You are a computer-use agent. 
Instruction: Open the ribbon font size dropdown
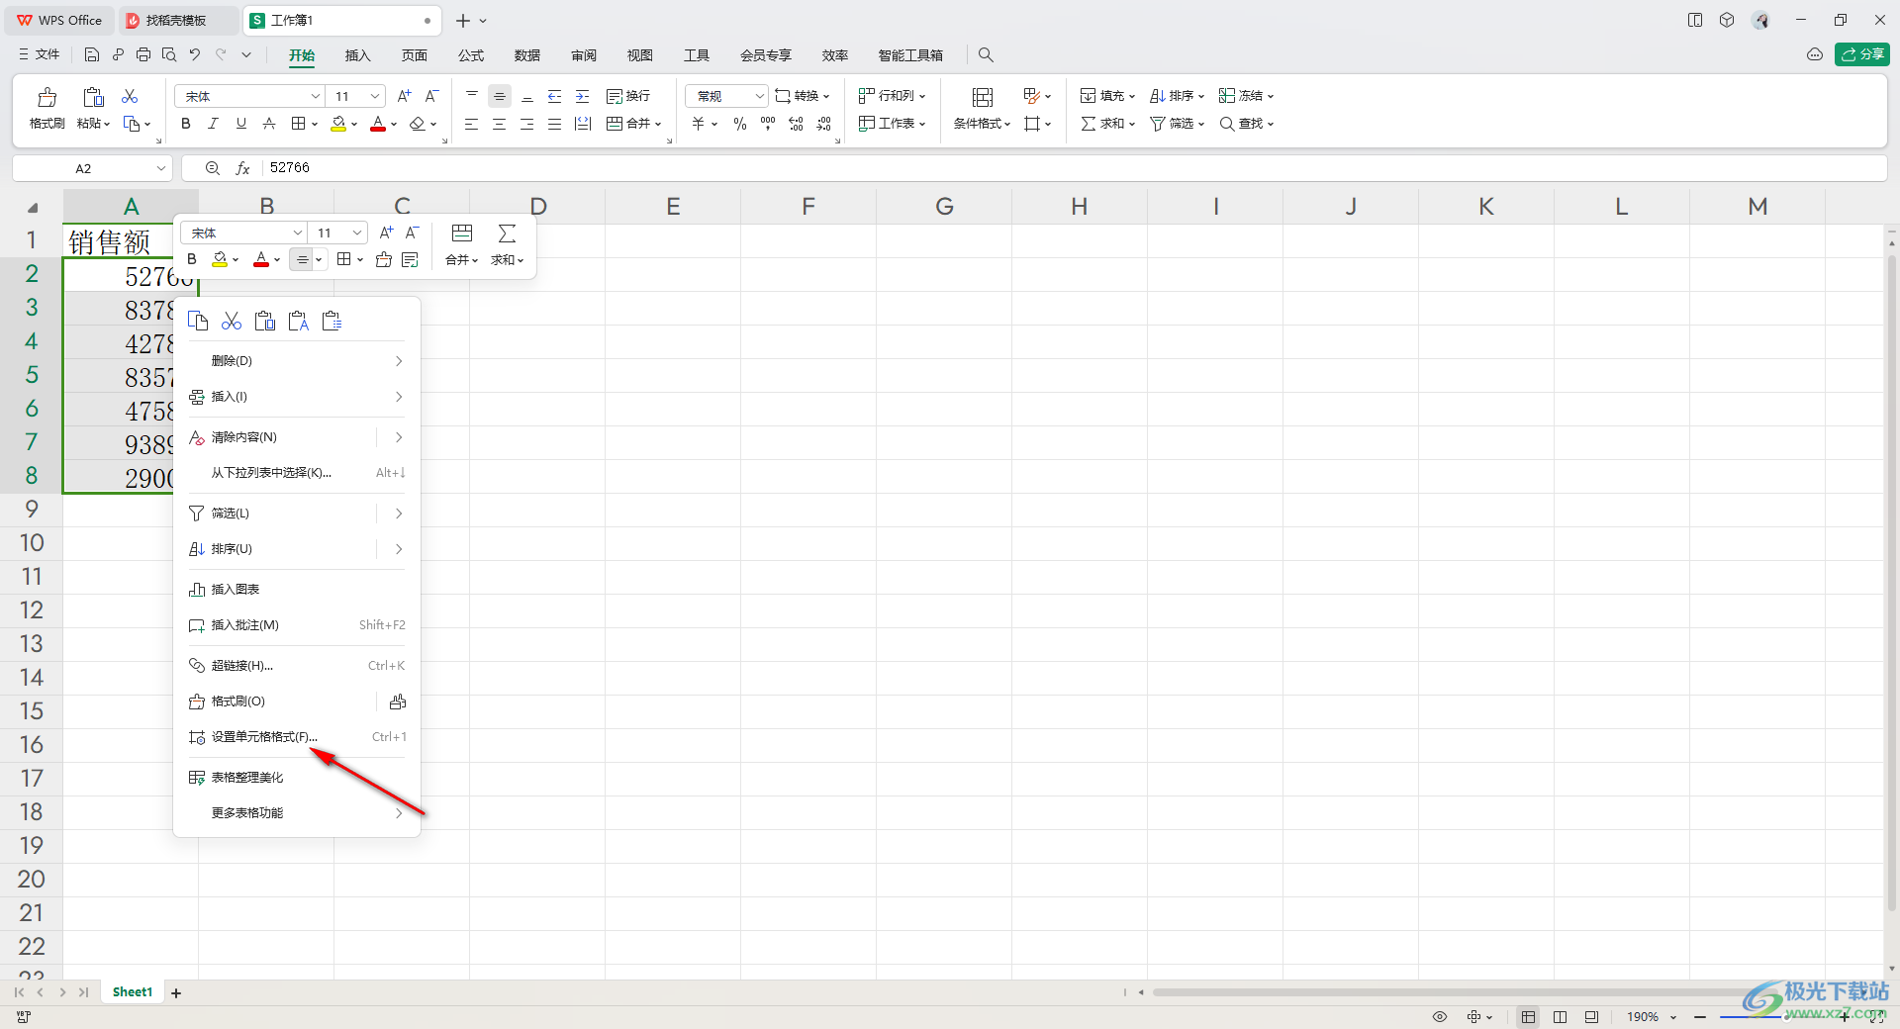375,96
